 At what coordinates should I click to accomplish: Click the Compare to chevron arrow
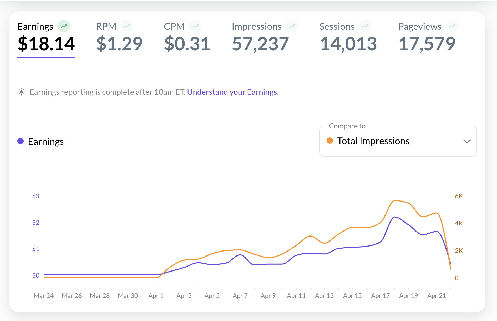[467, 141]
